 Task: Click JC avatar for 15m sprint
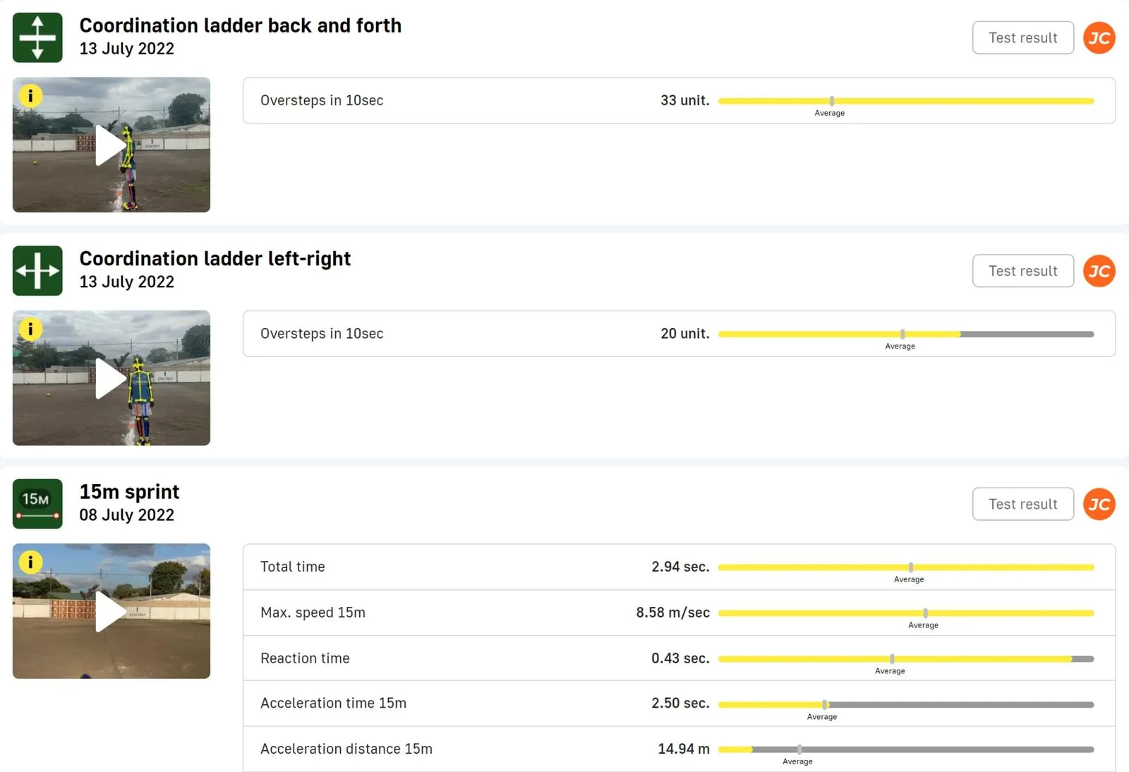1099,504
